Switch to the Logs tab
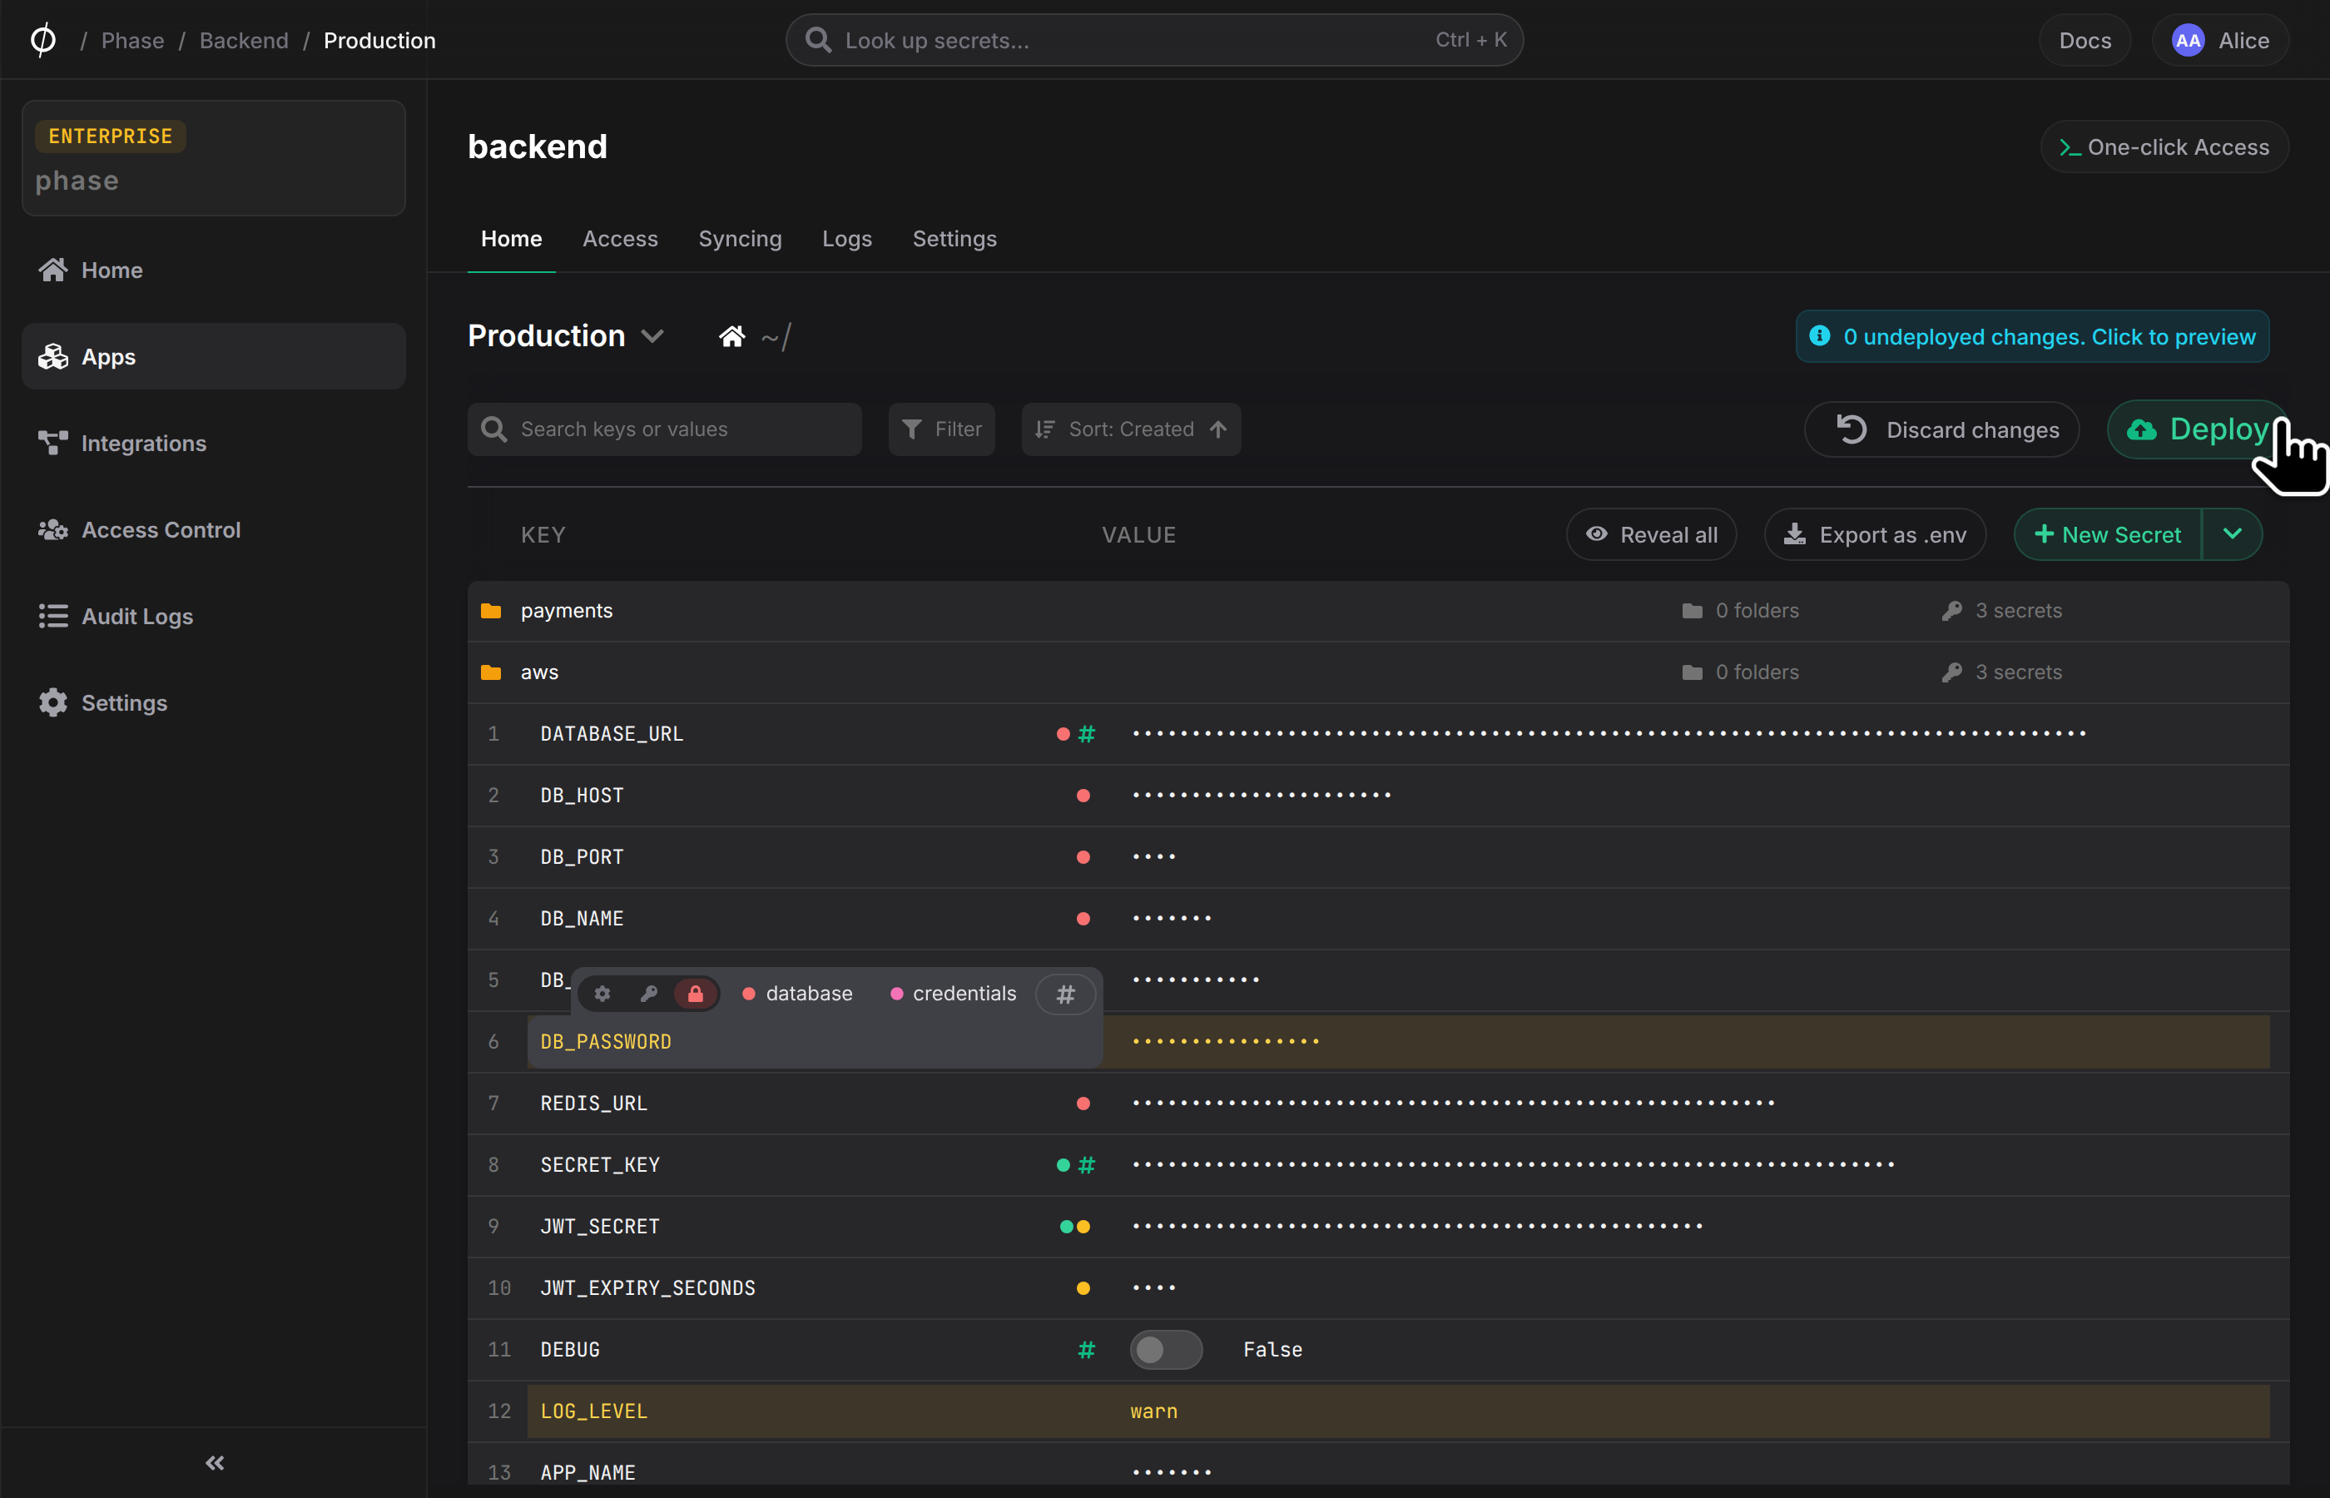 847,240
